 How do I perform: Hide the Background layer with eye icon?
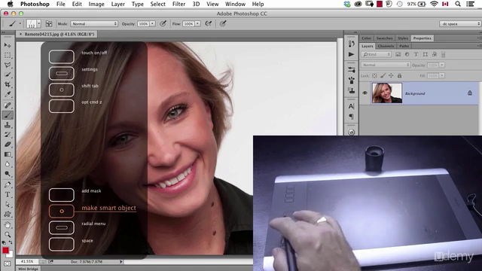(365, 93)
